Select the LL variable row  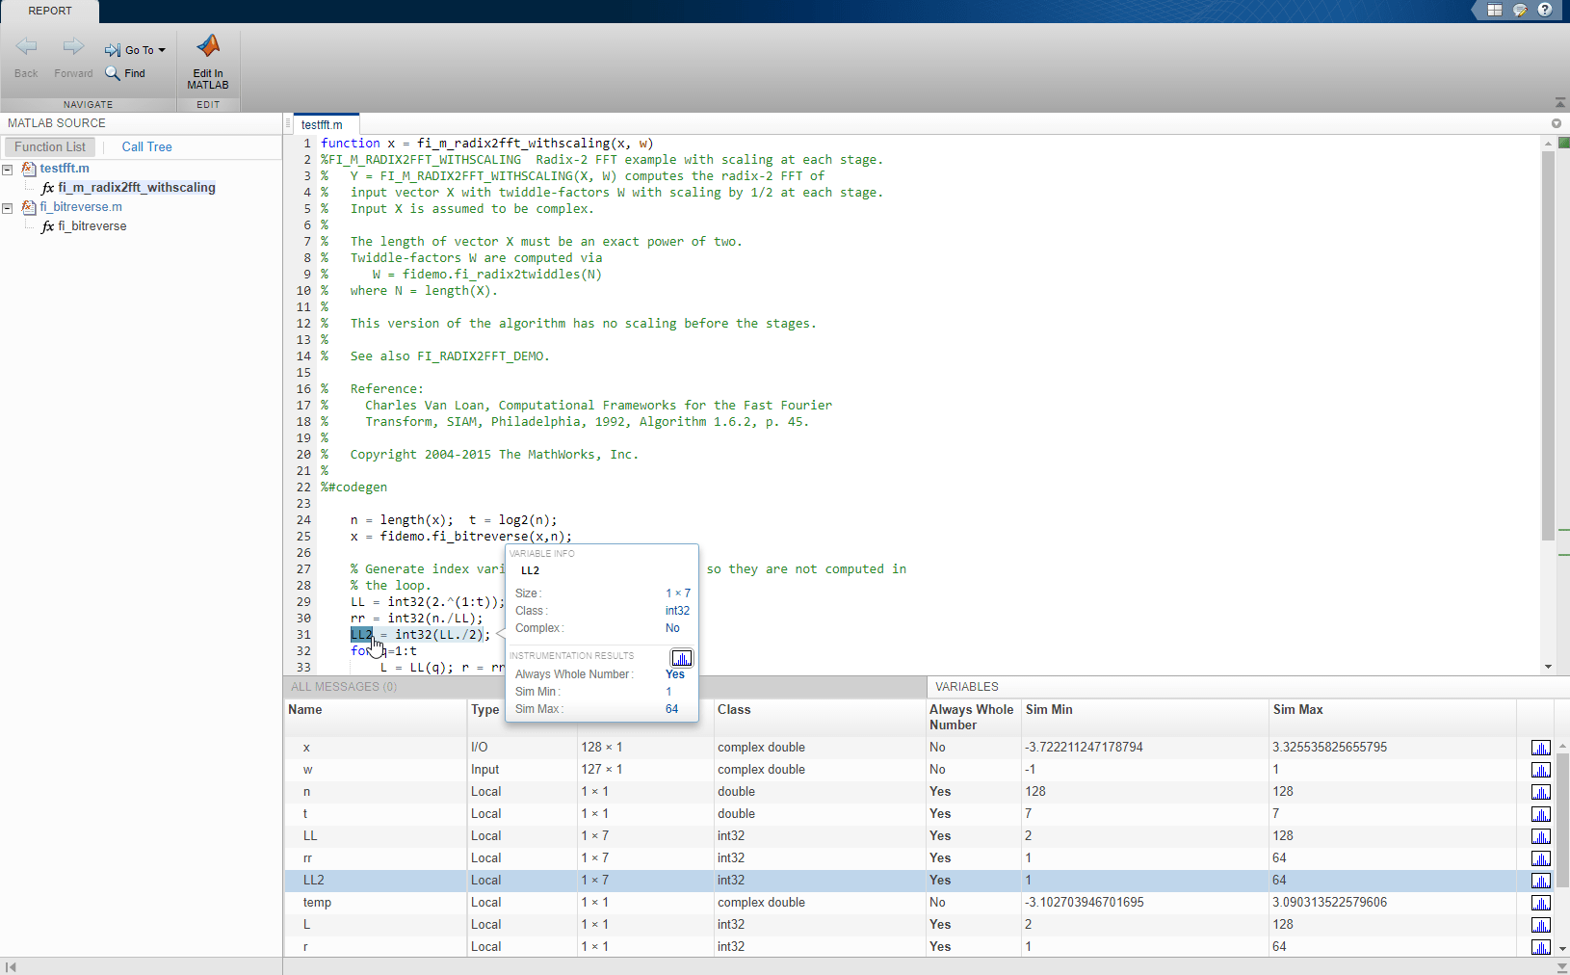click(x=310, y=836)
